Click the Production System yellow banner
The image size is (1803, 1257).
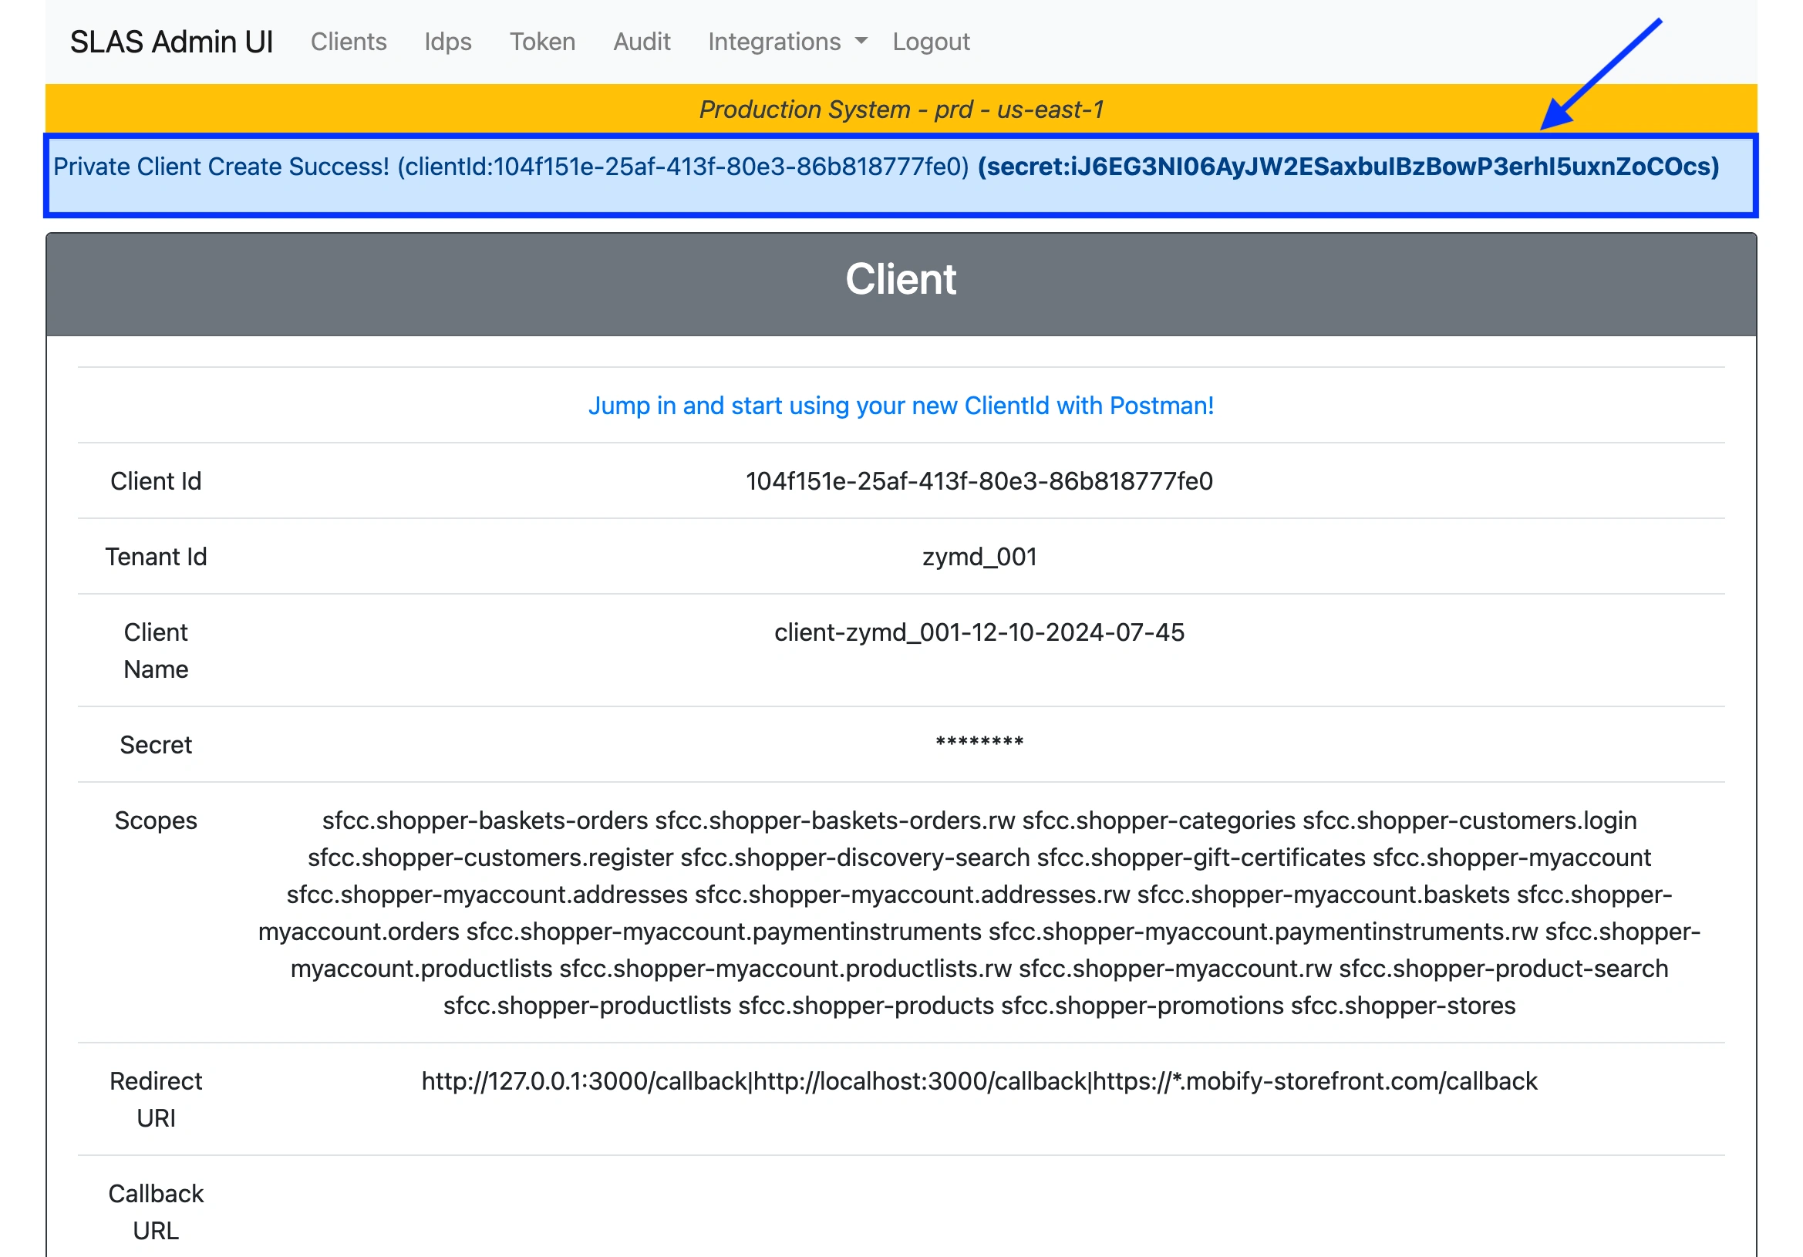(x=901, y=110)
